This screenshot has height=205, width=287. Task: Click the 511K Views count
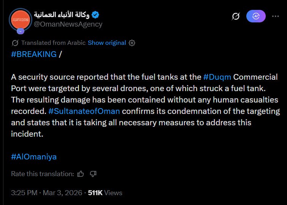pos(105,193)
